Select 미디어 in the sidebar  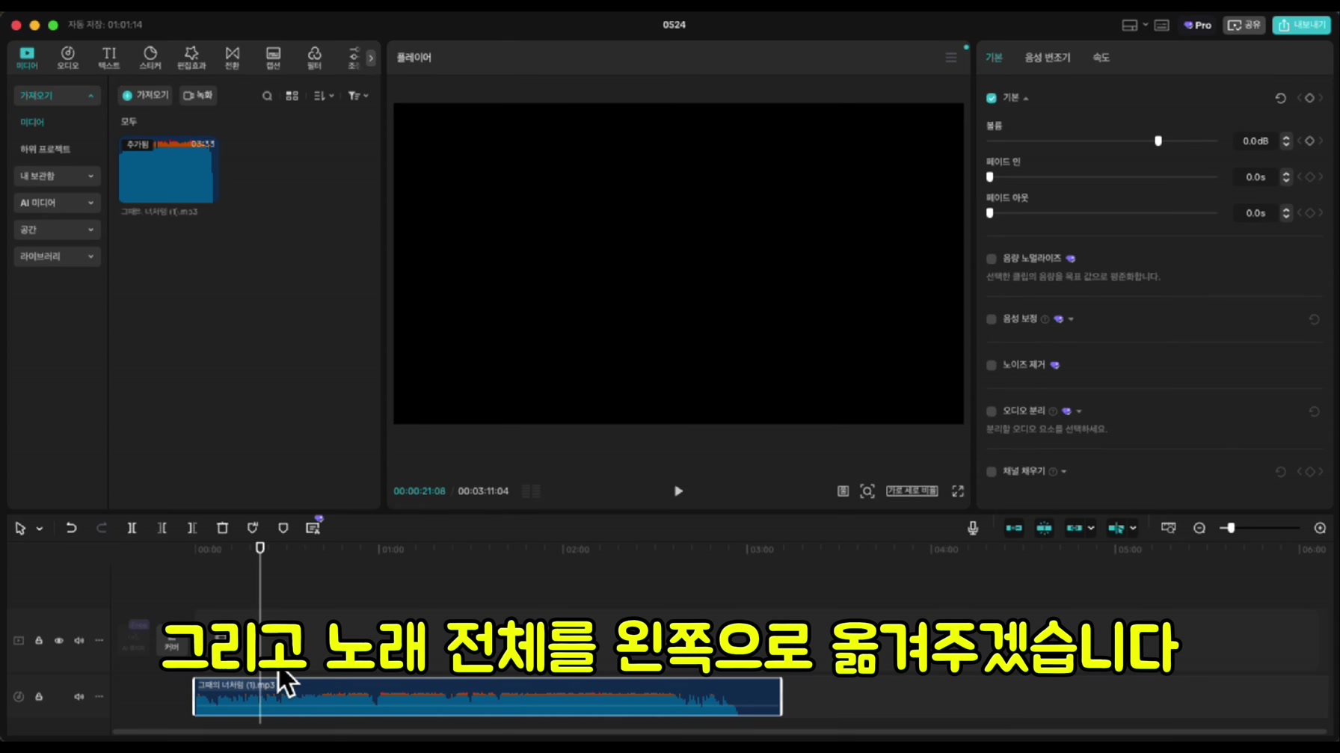[32, 122]
